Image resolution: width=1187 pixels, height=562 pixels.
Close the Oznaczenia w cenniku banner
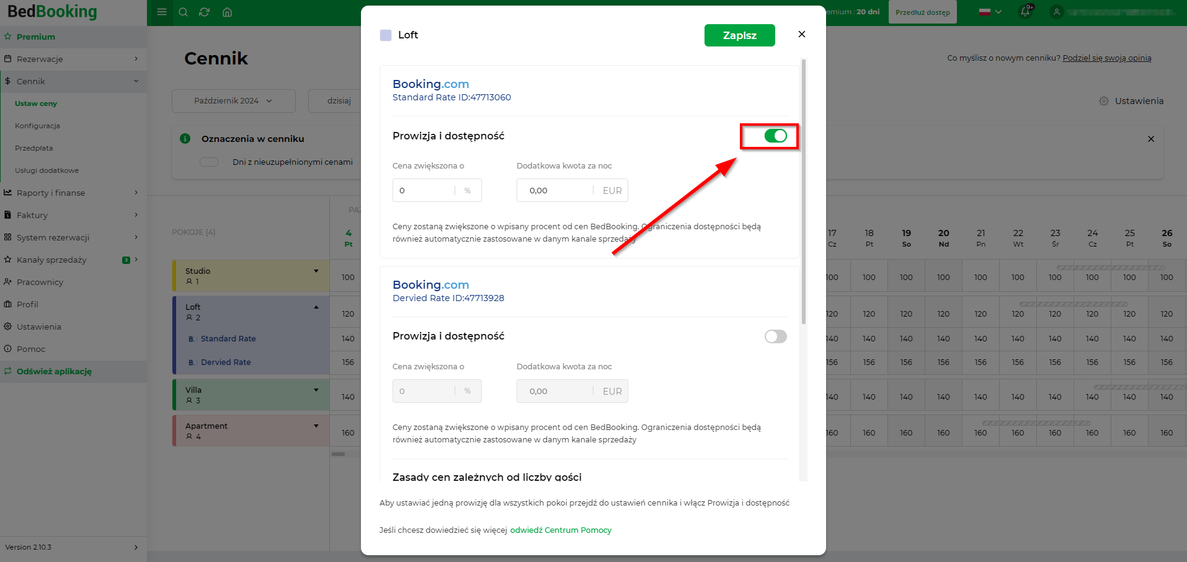click(x=1151, y=139)
